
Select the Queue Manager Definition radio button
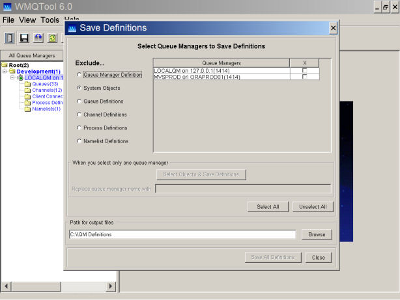click(x=79, y=74)
